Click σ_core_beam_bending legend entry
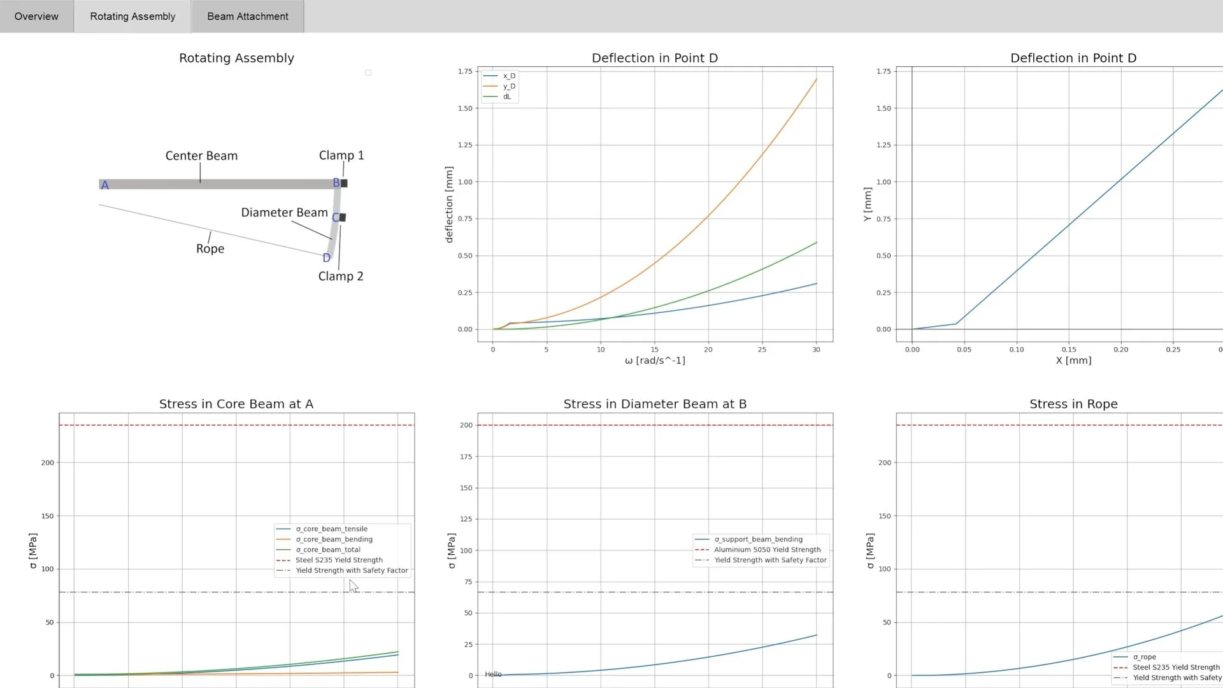Image resolution: width=1223 pixels, height=688 pixels. (x=334, y=539)
